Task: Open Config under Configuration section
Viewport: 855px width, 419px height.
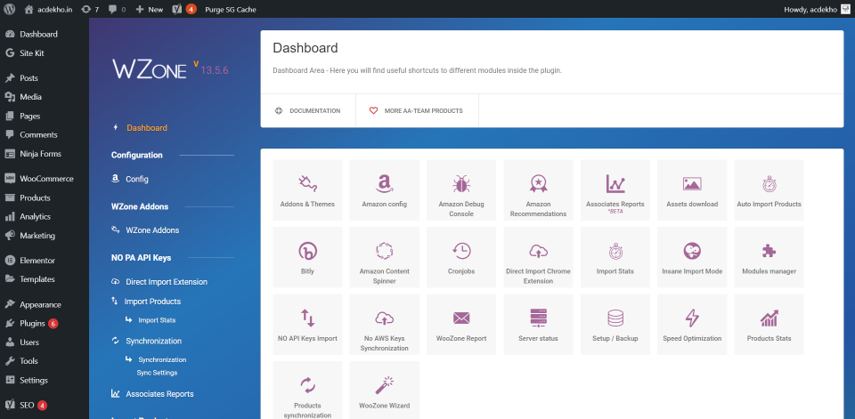Action: pos(137,179)
